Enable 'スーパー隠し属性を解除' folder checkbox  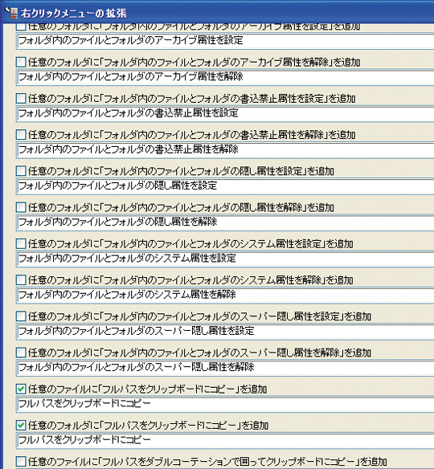(x=21, y=353)
